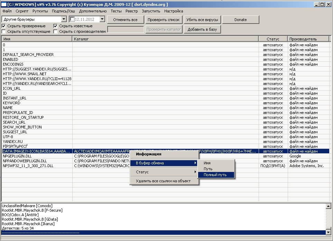
Task: Open the "Другие браузеры" category dropdown
Action: coord(64,20)
